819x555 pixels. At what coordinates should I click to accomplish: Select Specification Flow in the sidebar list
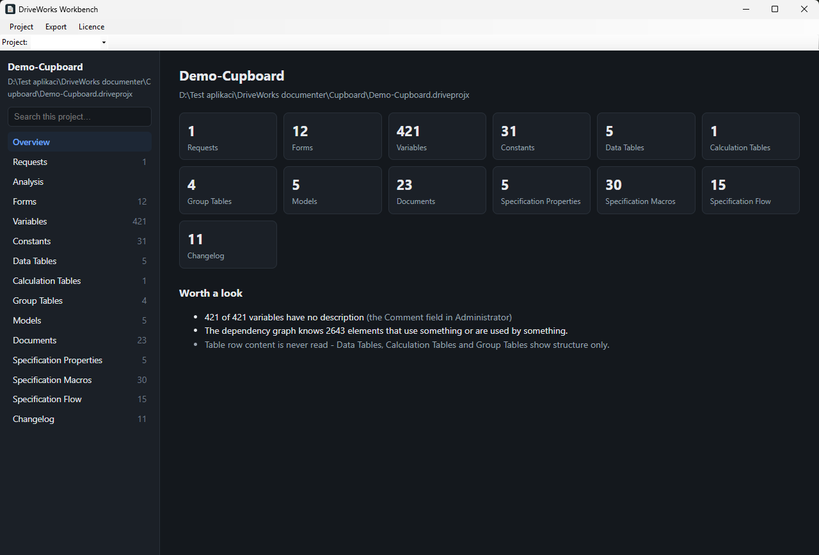(79, 399)
